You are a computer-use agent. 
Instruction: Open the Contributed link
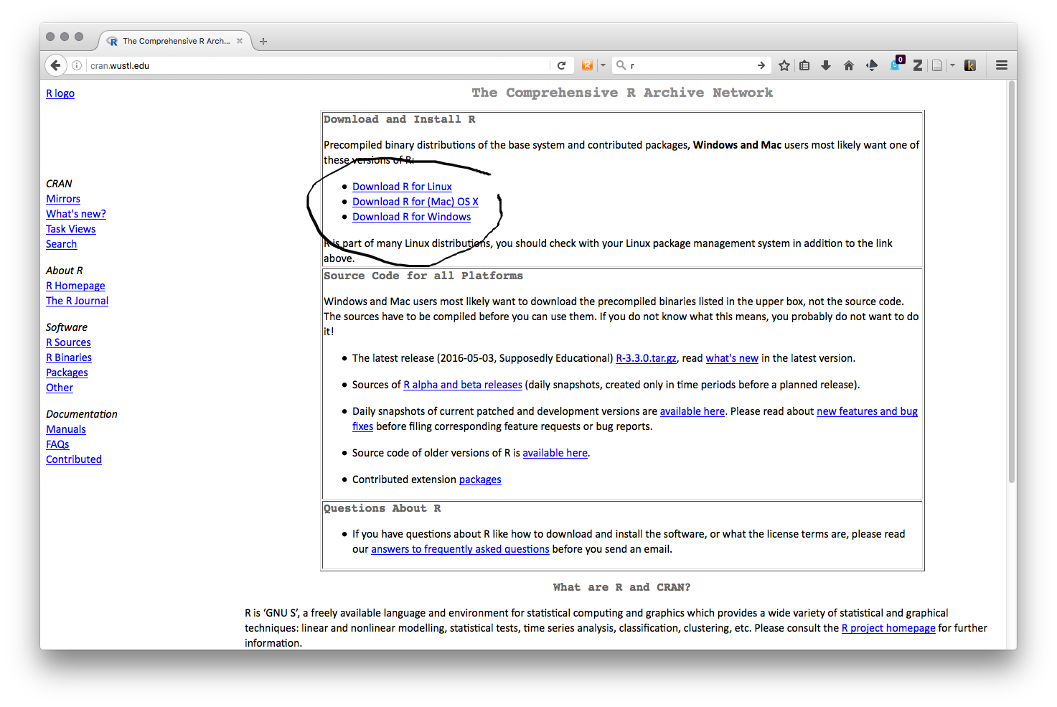pos(74,459)
